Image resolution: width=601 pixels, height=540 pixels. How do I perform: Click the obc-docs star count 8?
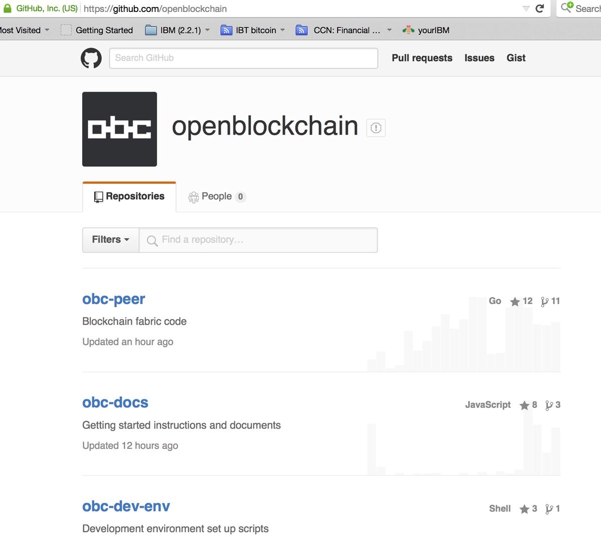pyautogui.click(x=534, y=405)
